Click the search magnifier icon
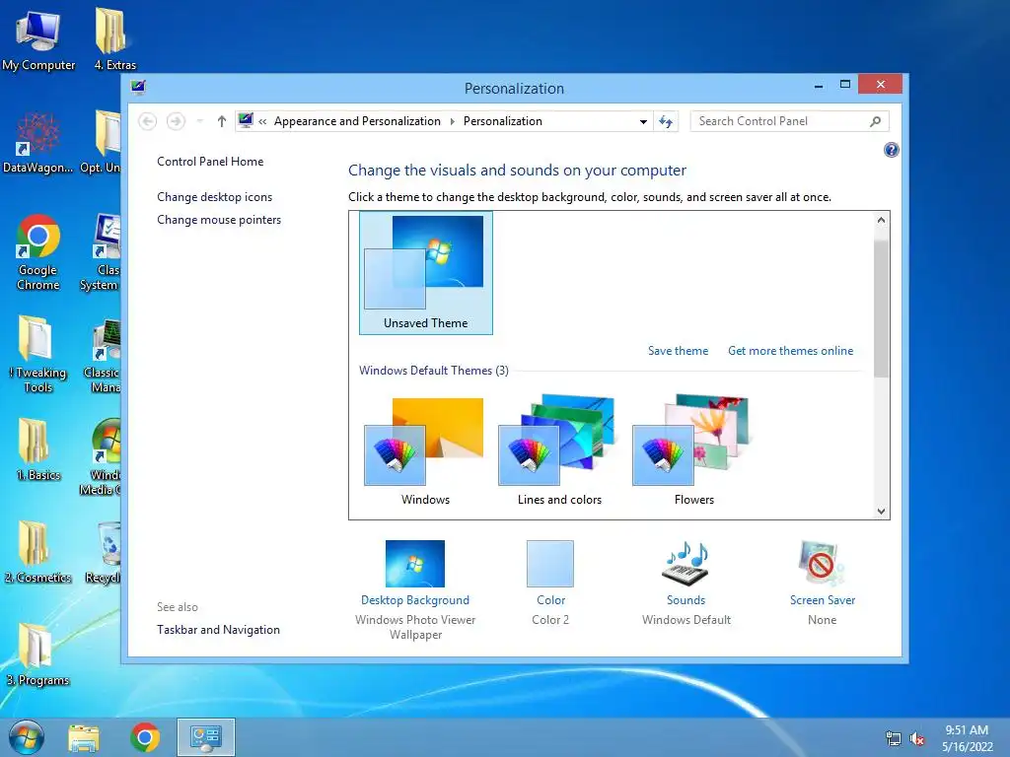 click(x=875, y=121)
